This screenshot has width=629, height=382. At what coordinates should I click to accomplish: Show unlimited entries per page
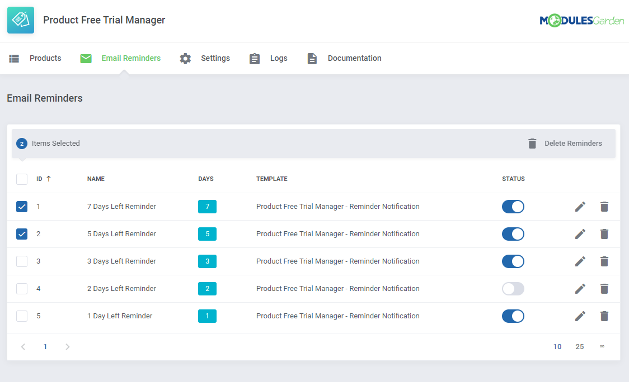tap(602, 347)
